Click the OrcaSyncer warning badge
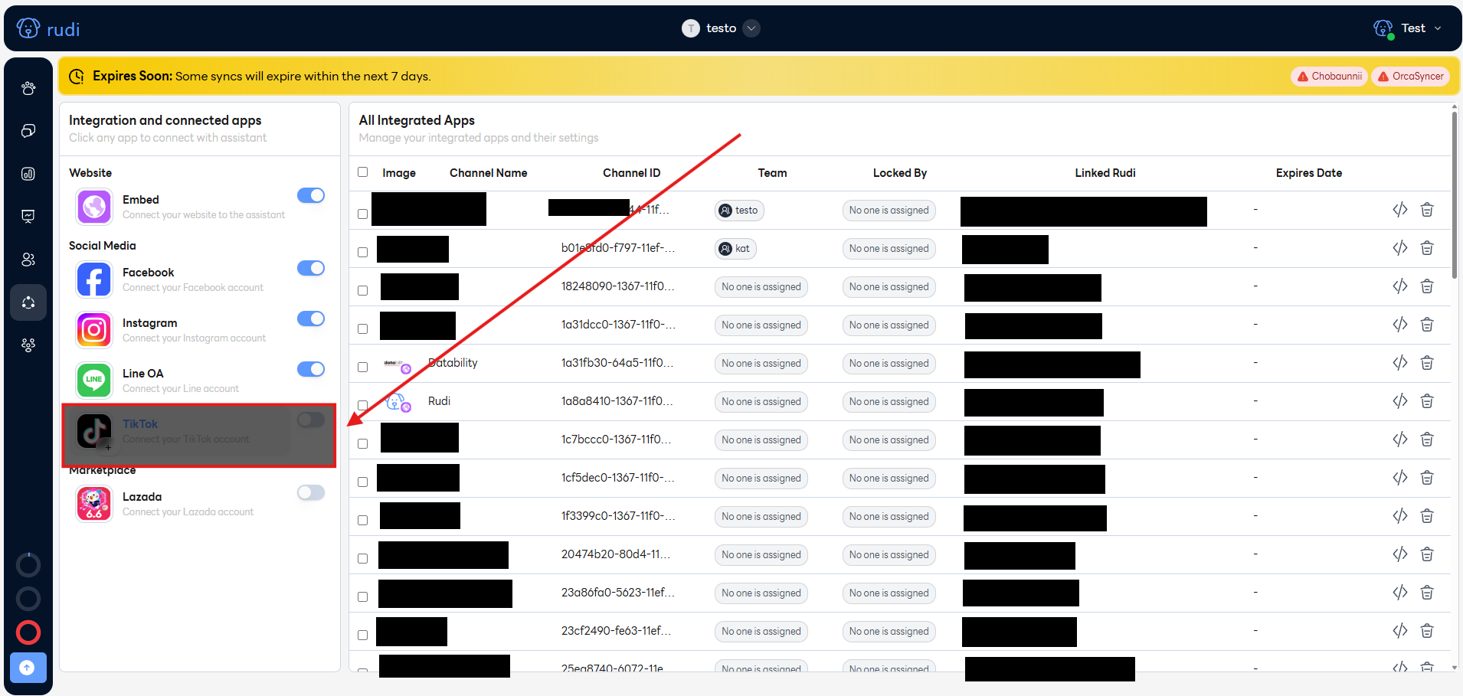 pyautogui.click(x=1410, y=77)
